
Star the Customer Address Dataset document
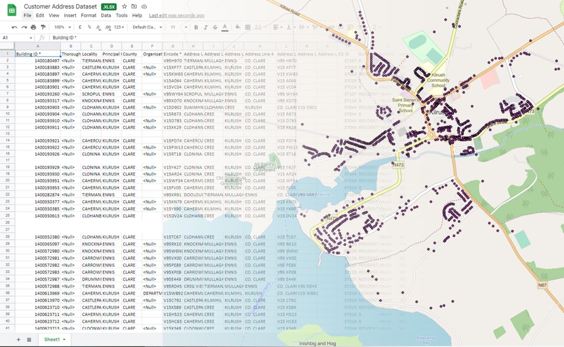click(x=124, y=7)
